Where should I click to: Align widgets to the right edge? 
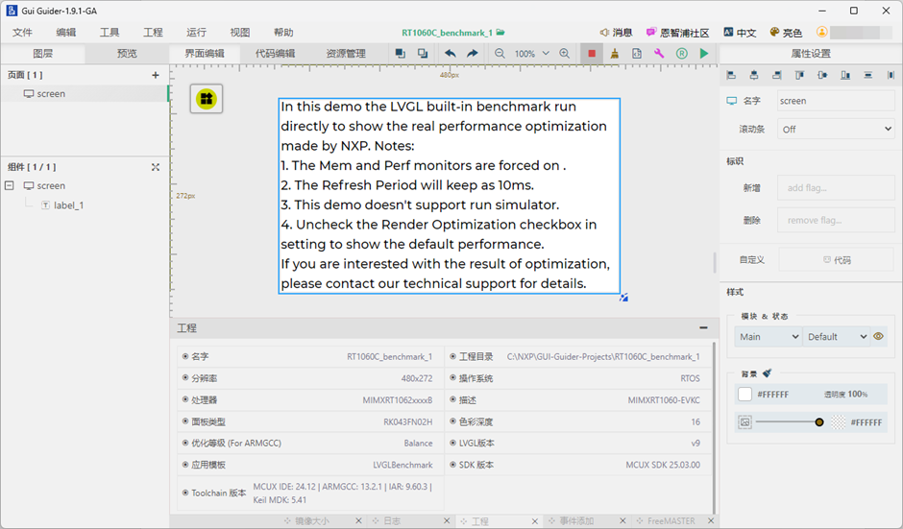(x=777, y=75)
